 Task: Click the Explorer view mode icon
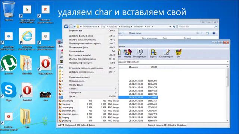pyautogui.click(x=198, y=33)
